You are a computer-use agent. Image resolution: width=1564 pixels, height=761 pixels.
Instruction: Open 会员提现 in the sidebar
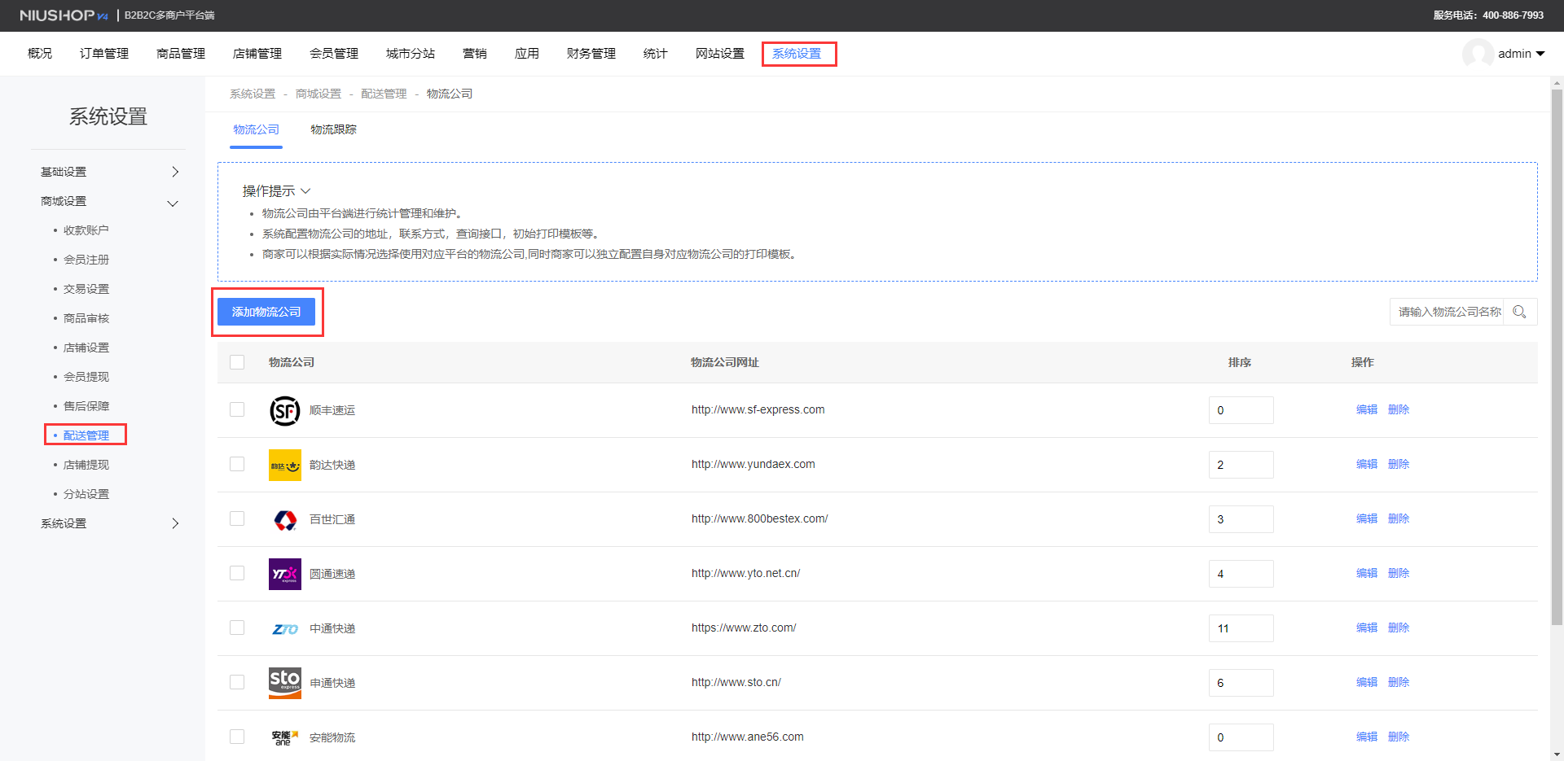(x=86, y=377)
